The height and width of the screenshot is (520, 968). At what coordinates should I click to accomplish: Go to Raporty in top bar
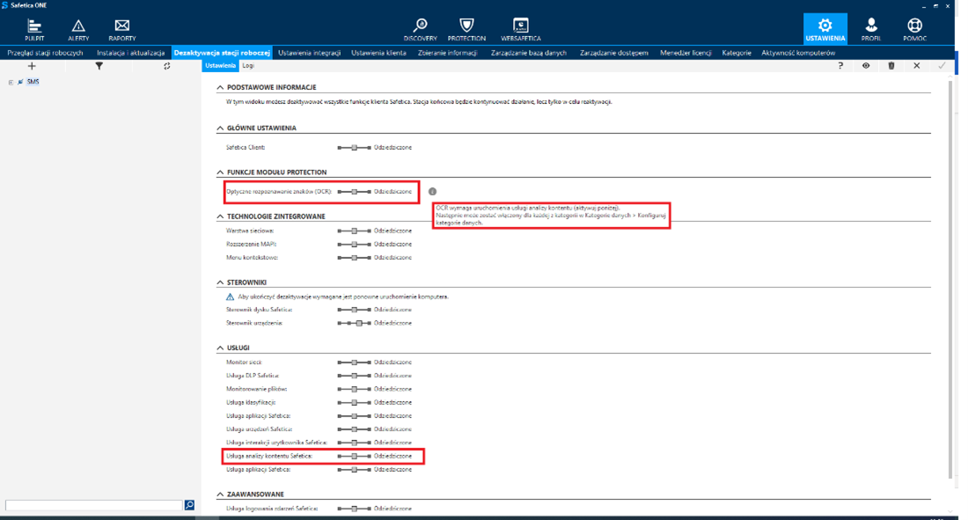(122, 30)
